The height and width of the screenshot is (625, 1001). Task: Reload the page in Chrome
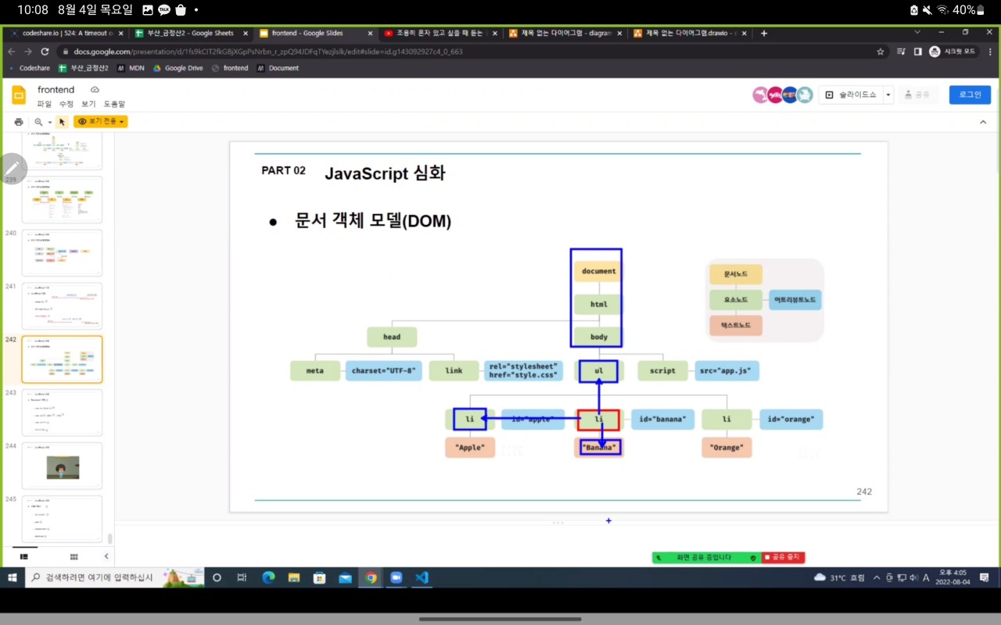coord(45,52)
